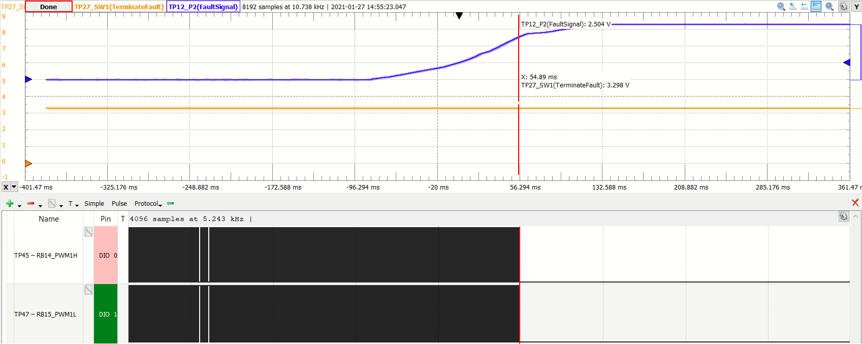The image size is (862, 344).
Task: Click the edit-properties pencil icon in toolbar
Action: pos(52,203)
